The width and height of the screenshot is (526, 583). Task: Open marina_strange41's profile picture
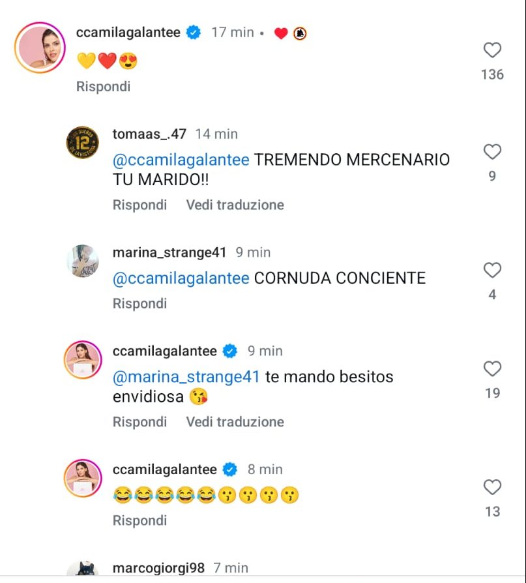coord(83,261)
